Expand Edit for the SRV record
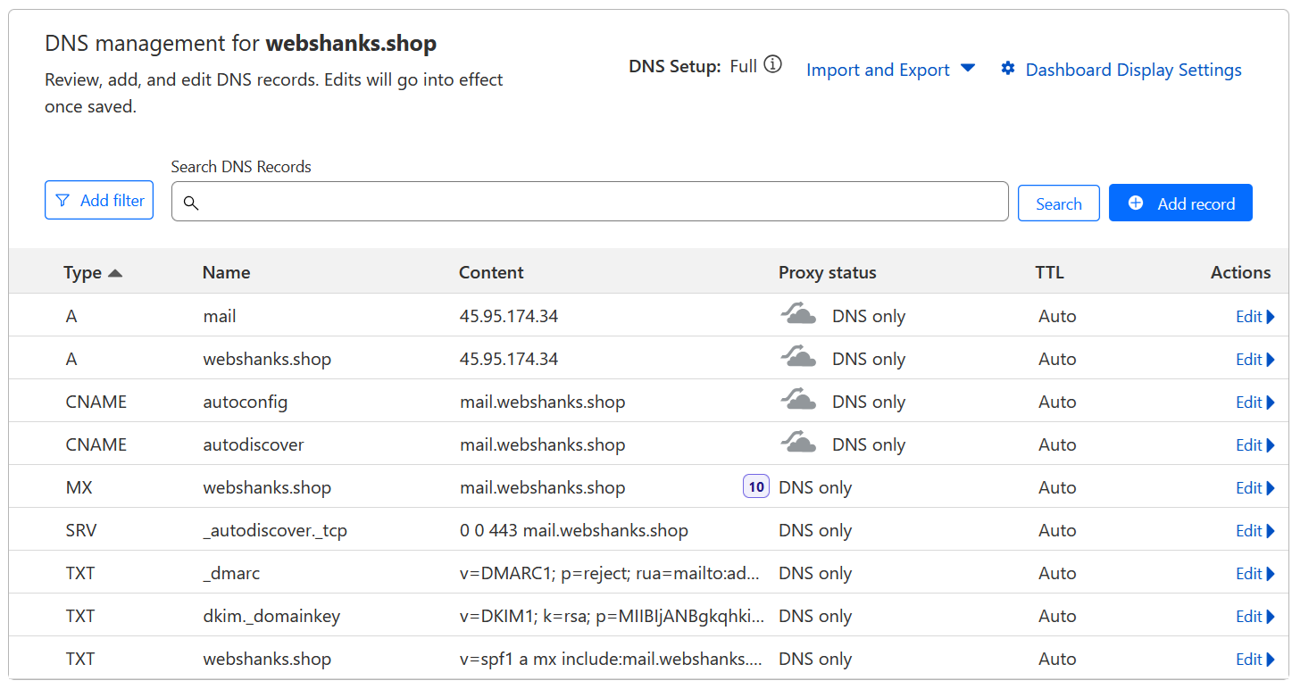 click(1255, 530)
